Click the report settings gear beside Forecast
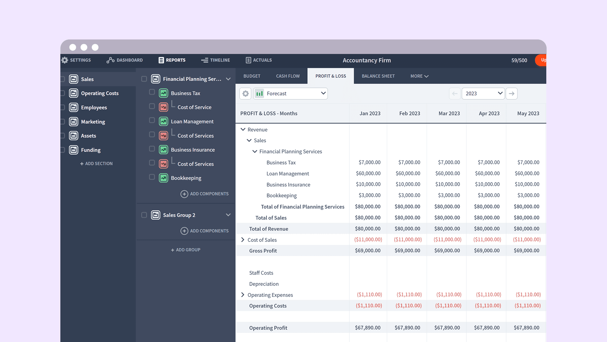This screenshot has height=342, width=607. coord(245,93)
